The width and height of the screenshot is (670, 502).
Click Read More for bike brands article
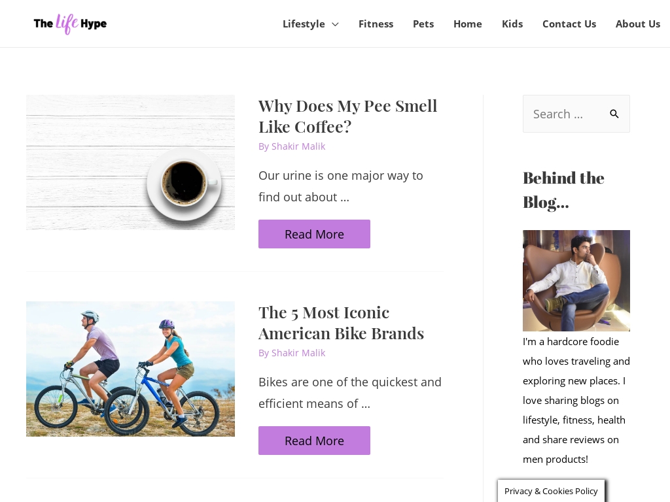pos(314,441)
